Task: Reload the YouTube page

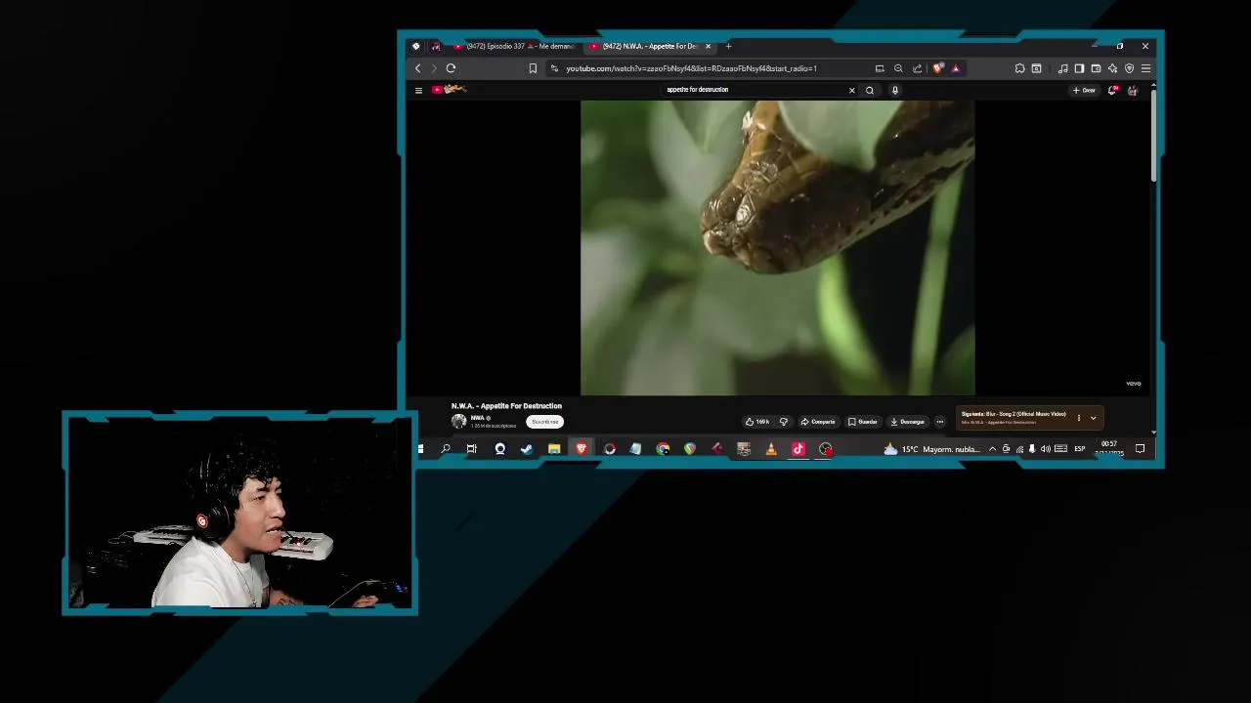Action: pos(451,68)
